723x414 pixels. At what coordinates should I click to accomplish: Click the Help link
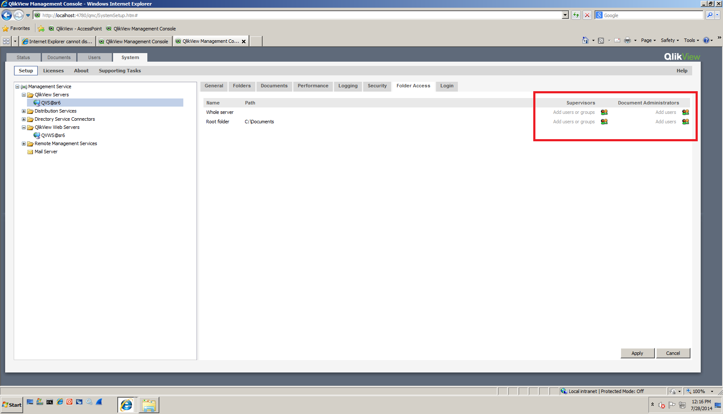point(682,71)
